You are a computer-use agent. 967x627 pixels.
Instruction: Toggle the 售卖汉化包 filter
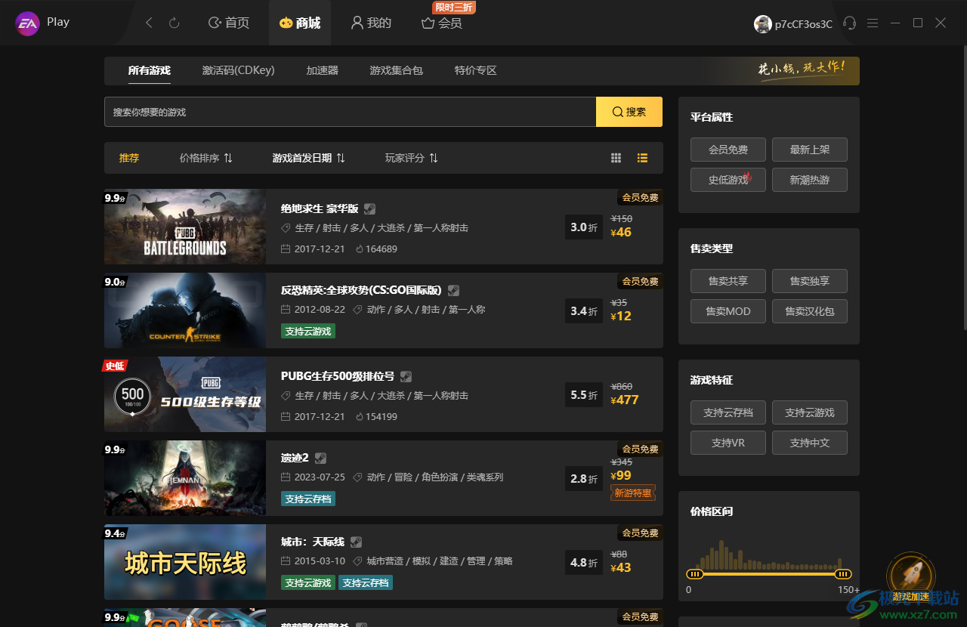tap(810, 311)
